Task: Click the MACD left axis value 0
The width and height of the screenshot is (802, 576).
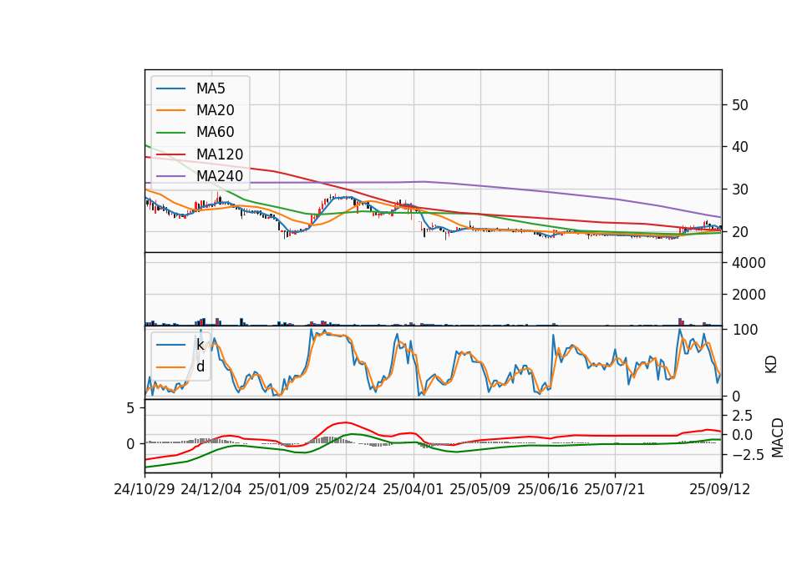Action: (x=130, y=444)
